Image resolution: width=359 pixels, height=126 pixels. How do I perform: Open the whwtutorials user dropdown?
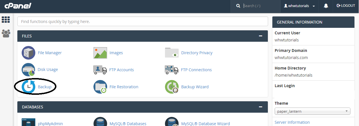click(299, 6)
